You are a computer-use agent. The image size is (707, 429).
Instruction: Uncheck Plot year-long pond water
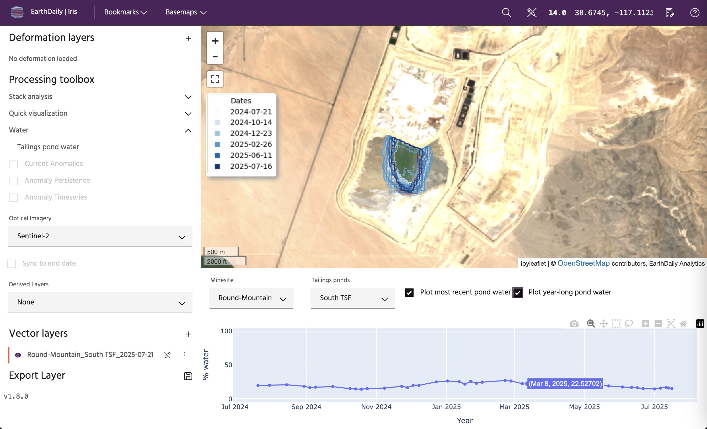(517, 292)
